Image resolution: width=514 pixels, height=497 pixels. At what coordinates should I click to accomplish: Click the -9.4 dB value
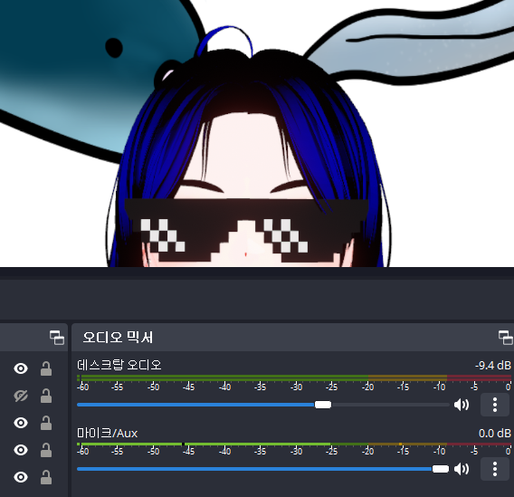click(493, 365)
